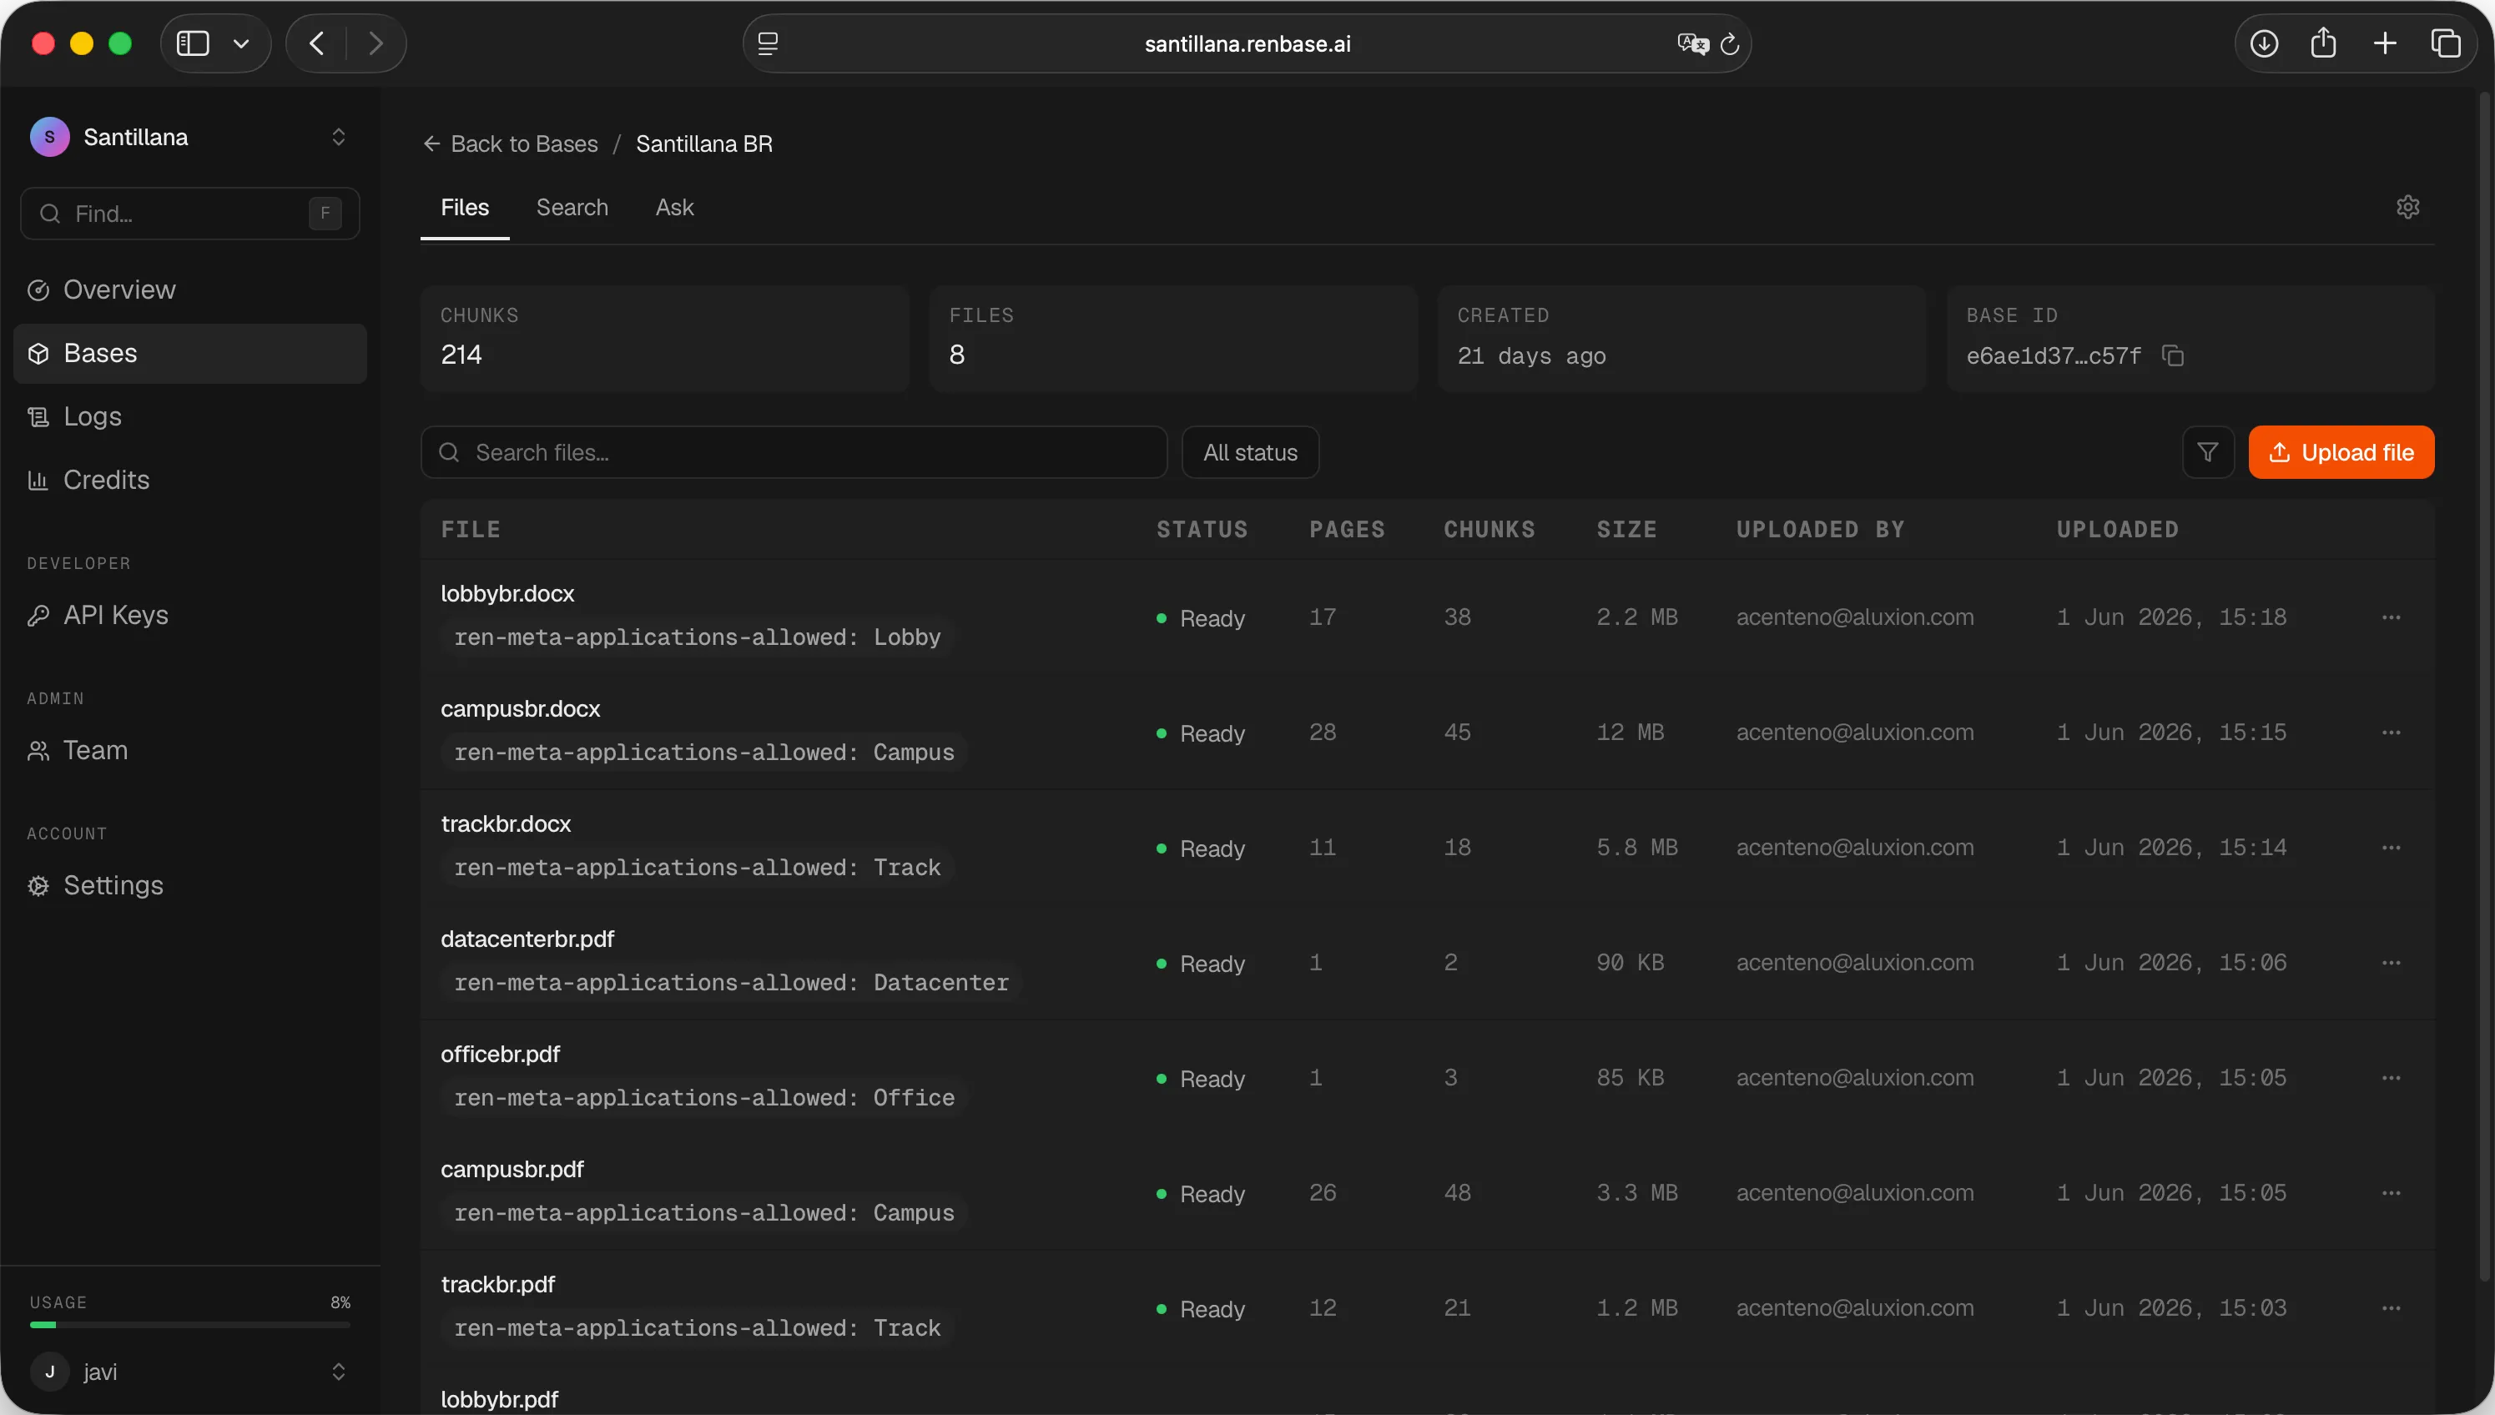Click the 214 chunks value
This screenshot has height=1415, width=2495.
coord(461,355)
